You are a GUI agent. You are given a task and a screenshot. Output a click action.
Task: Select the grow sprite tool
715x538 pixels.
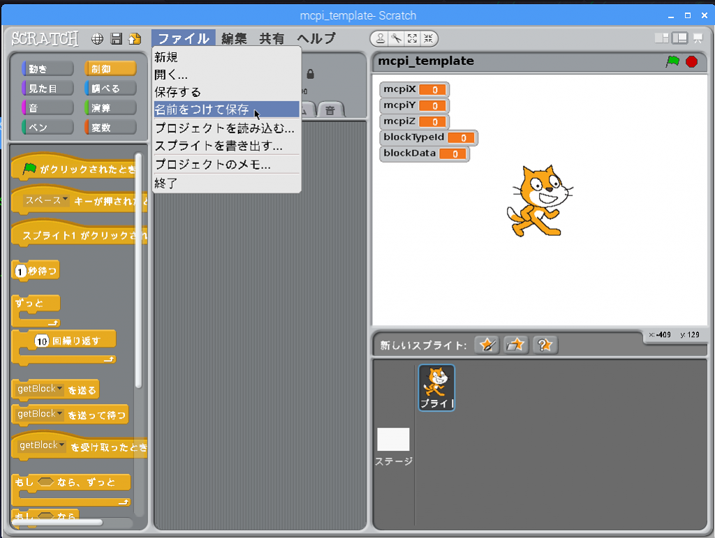(412, 38)
